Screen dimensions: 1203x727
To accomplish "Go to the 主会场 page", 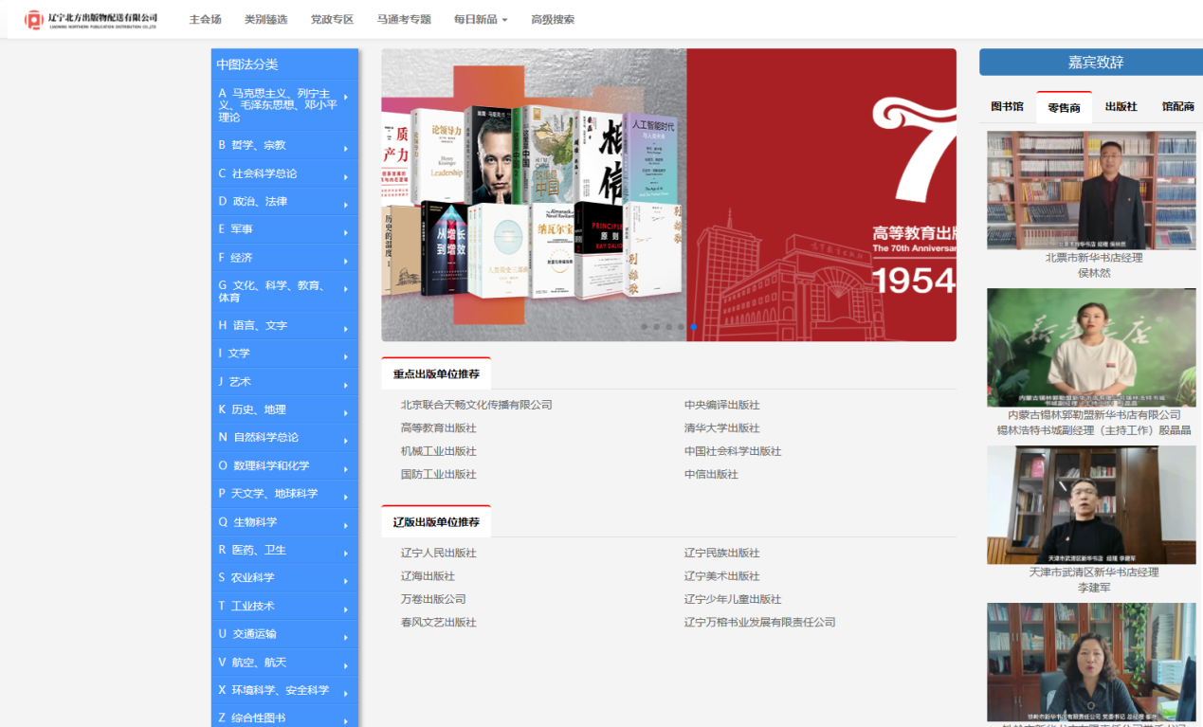I will click(x=205, y=19).
